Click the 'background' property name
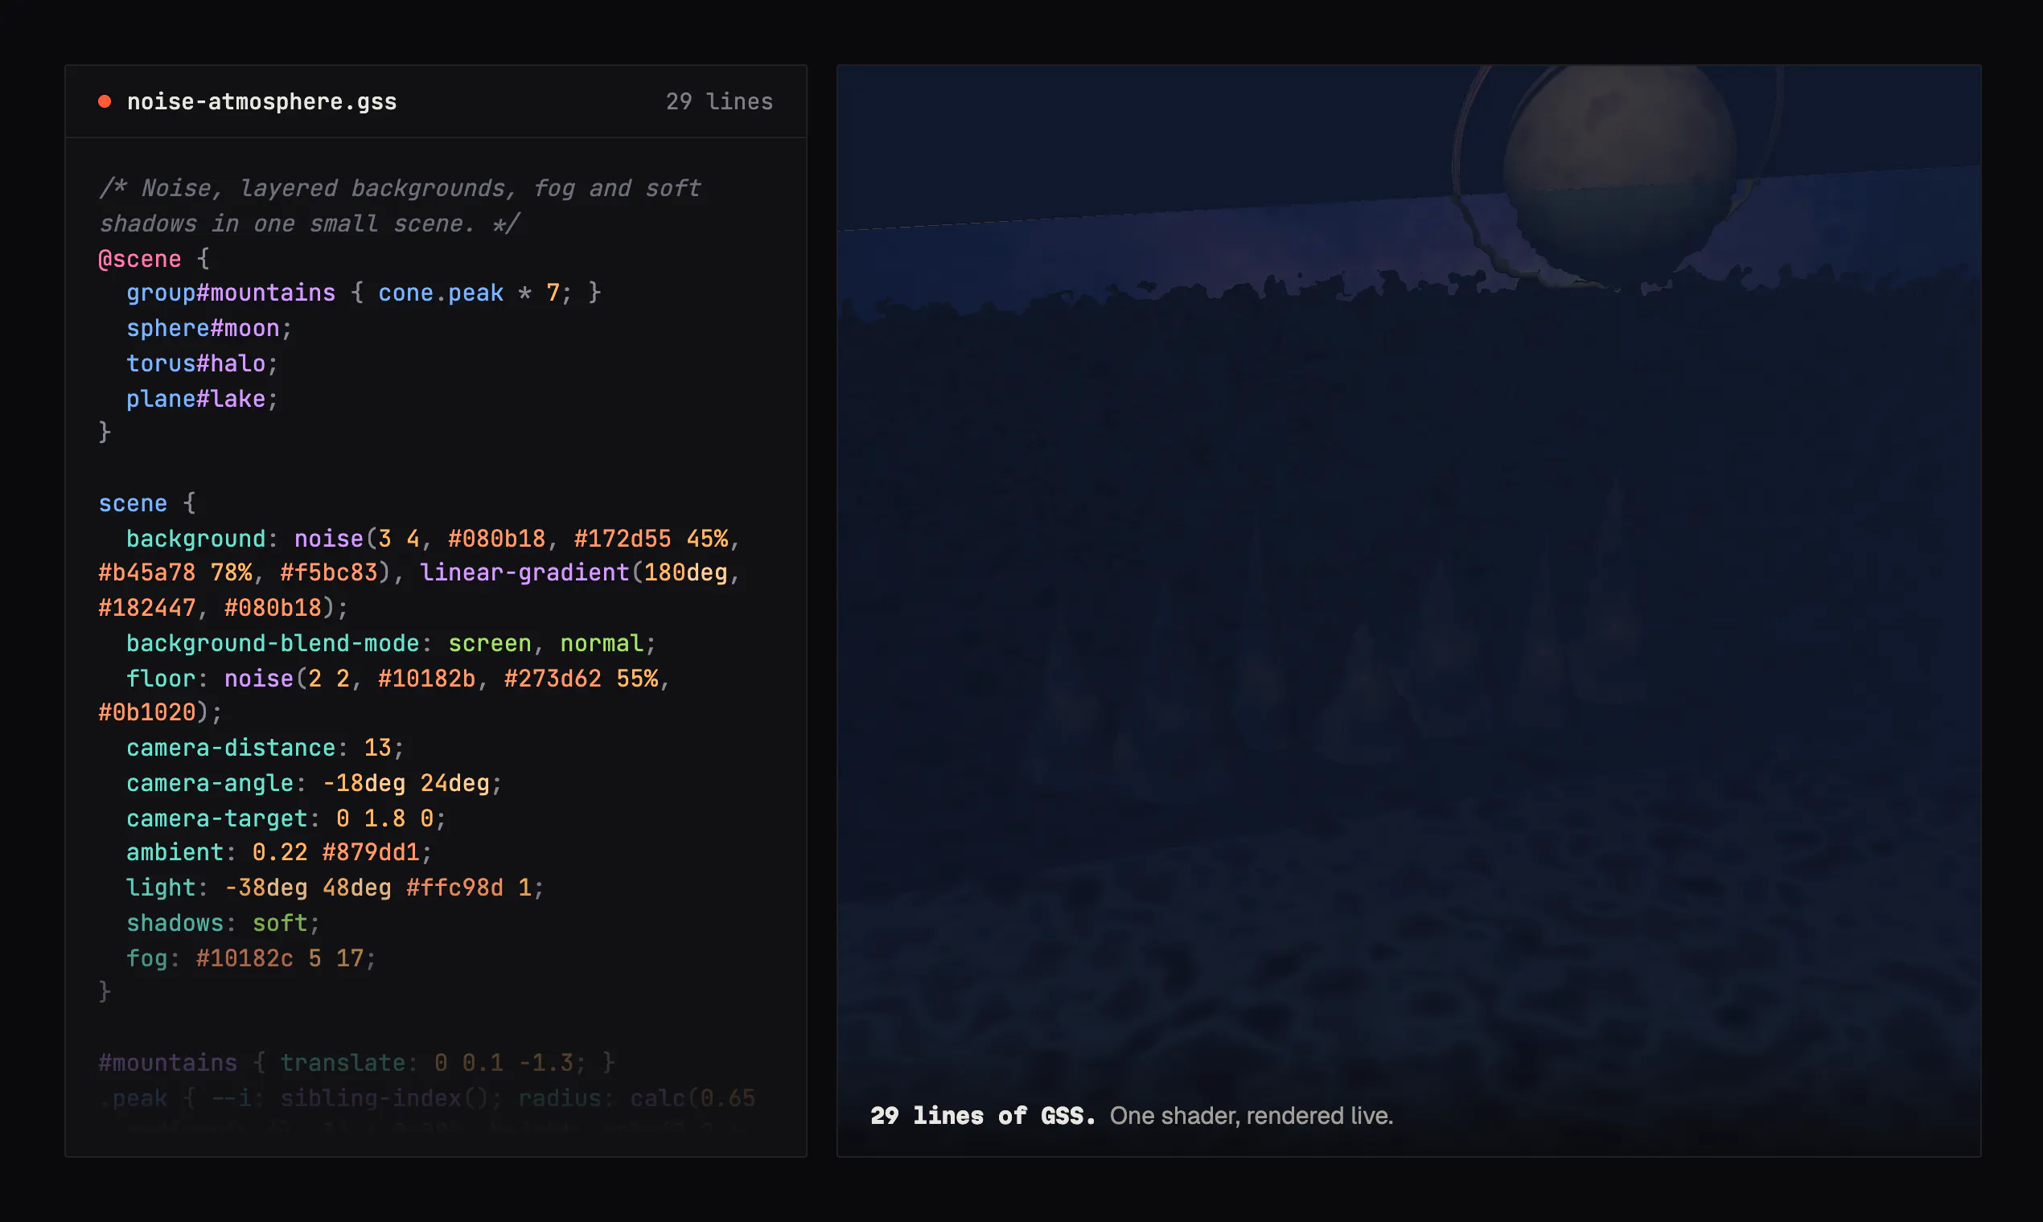Viewport: 2043px width, 1222px height. (196, 539)
